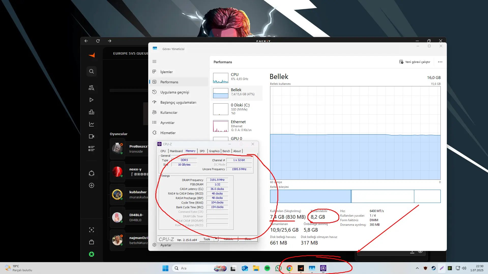Viewport: 488px width, 274px height.
Task: Click the plus-circle create icon in FACEIT sidebar
Action: [92, 185]
